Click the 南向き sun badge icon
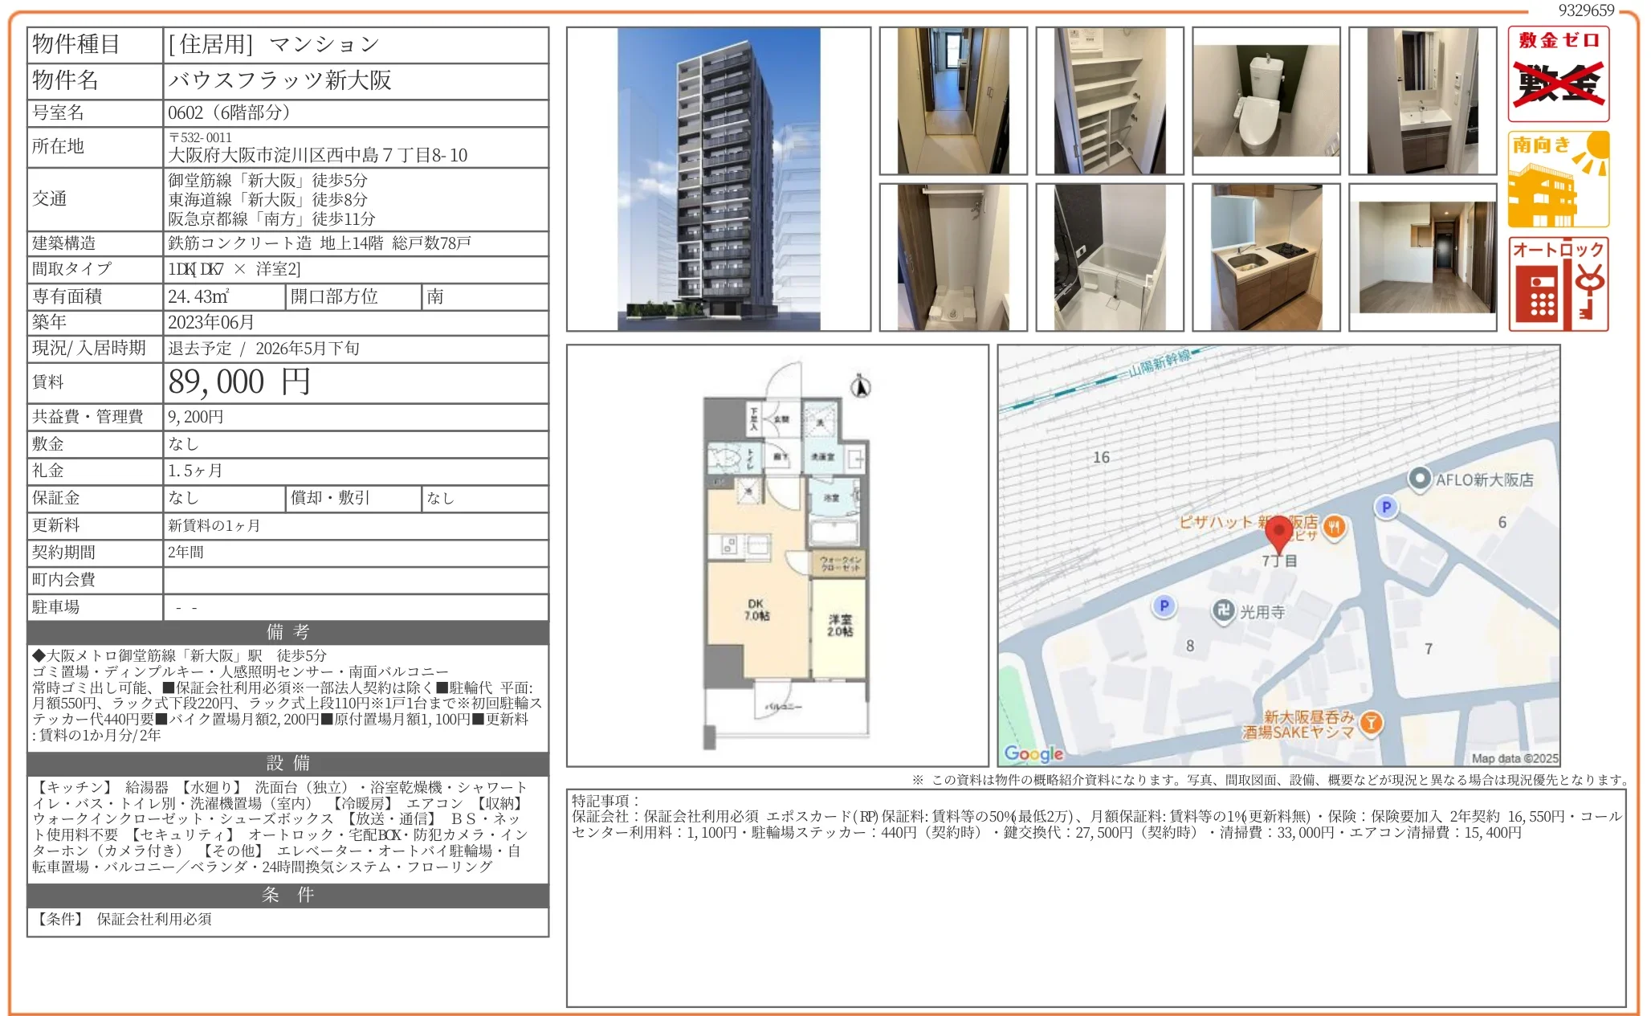The width and height of the screenshot is (1651, 1016). [x=1558, y=179]
